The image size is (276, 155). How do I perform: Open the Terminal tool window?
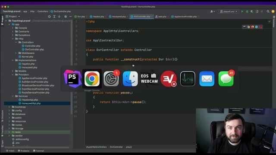pos(38,151)
